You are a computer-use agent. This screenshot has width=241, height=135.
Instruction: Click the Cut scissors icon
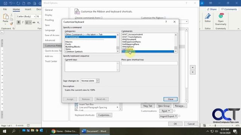(x=11, y=15)
